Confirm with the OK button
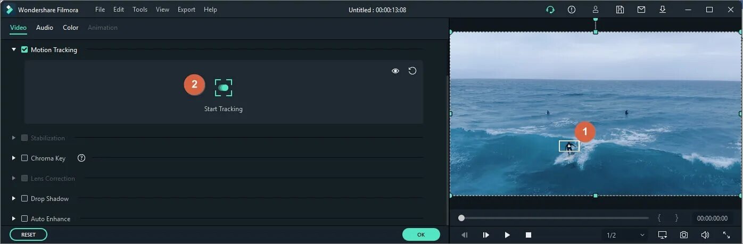The image size is (743, 244). pyautogui.click(x=421, y=234)
